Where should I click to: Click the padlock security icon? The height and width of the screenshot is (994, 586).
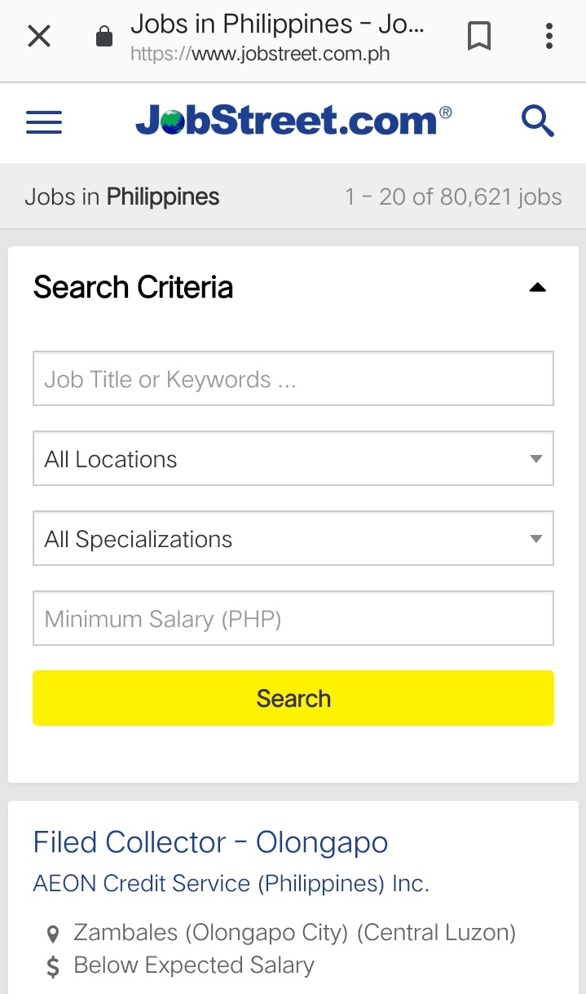coord(104,37)
